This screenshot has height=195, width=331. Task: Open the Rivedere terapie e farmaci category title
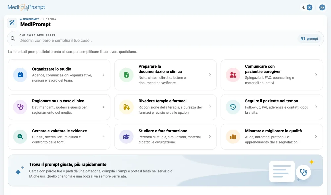(x=163, y=101)
